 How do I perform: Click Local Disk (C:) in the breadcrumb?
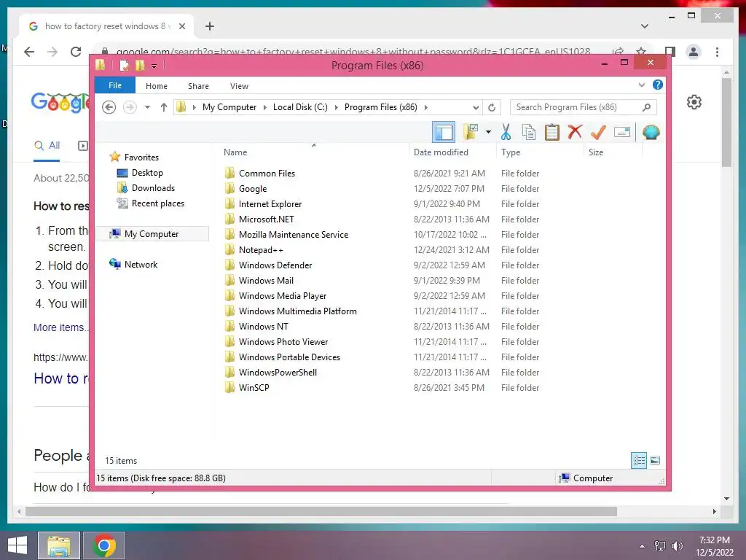click(x=300, y=107)
